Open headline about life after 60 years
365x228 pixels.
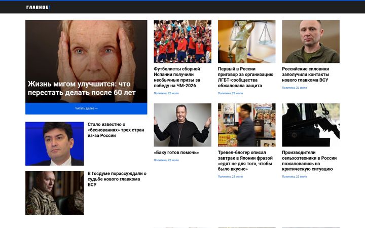82,88
